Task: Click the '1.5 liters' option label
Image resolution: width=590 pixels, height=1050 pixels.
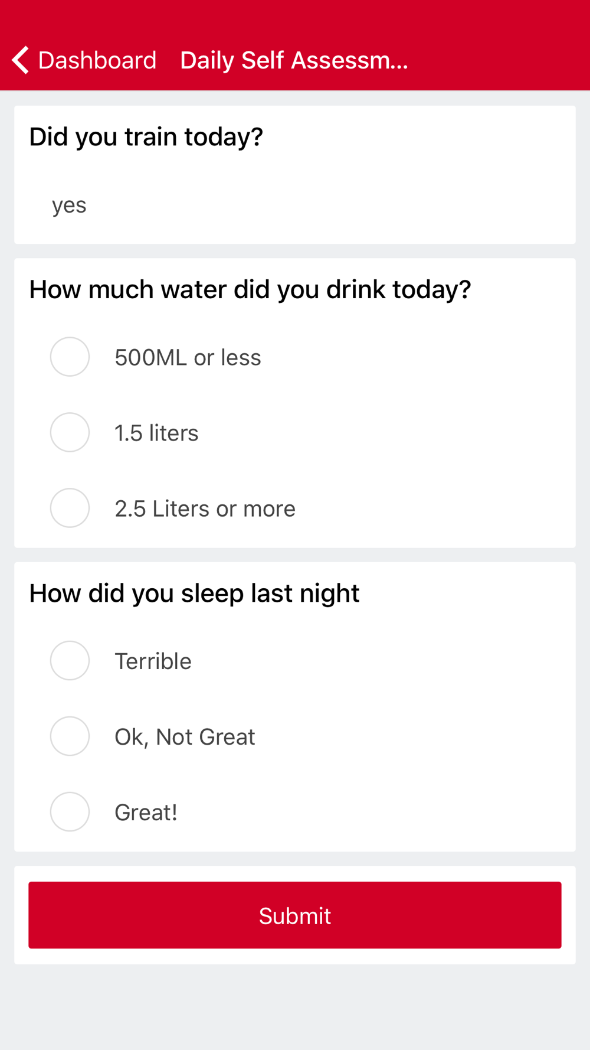Action: tap(156, 433)
